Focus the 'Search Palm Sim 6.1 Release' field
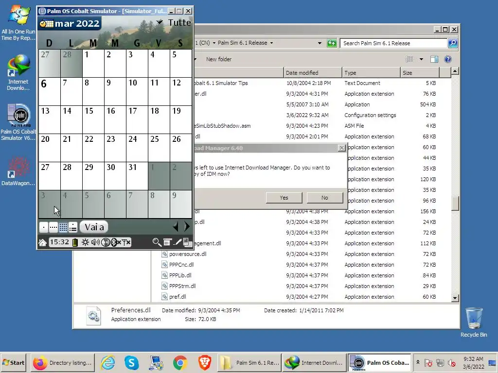The height and width of the screenshot is (373, 498). (x=394, y=43)
